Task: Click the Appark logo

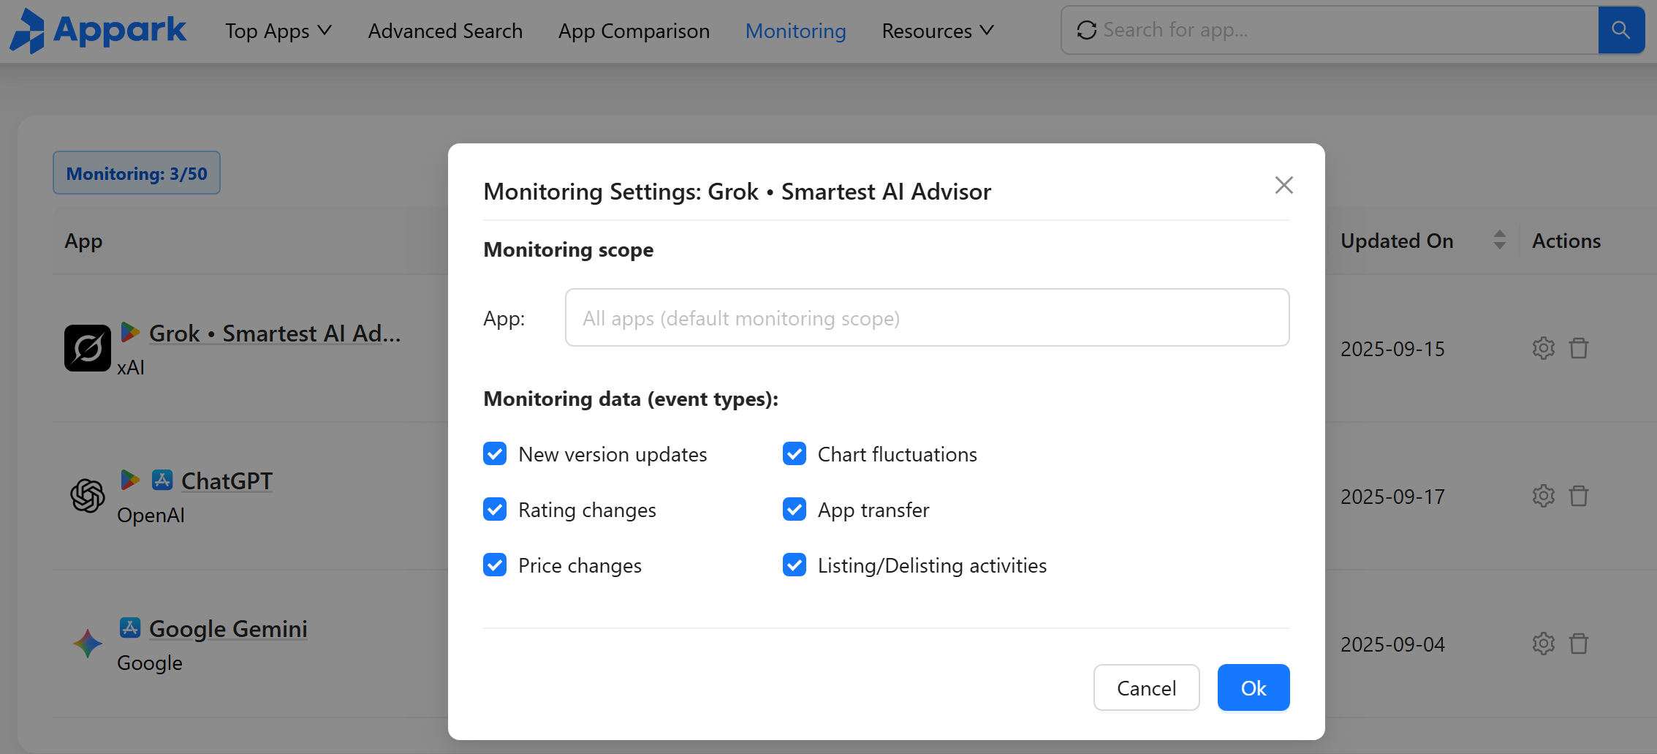Action: point(98,31)
